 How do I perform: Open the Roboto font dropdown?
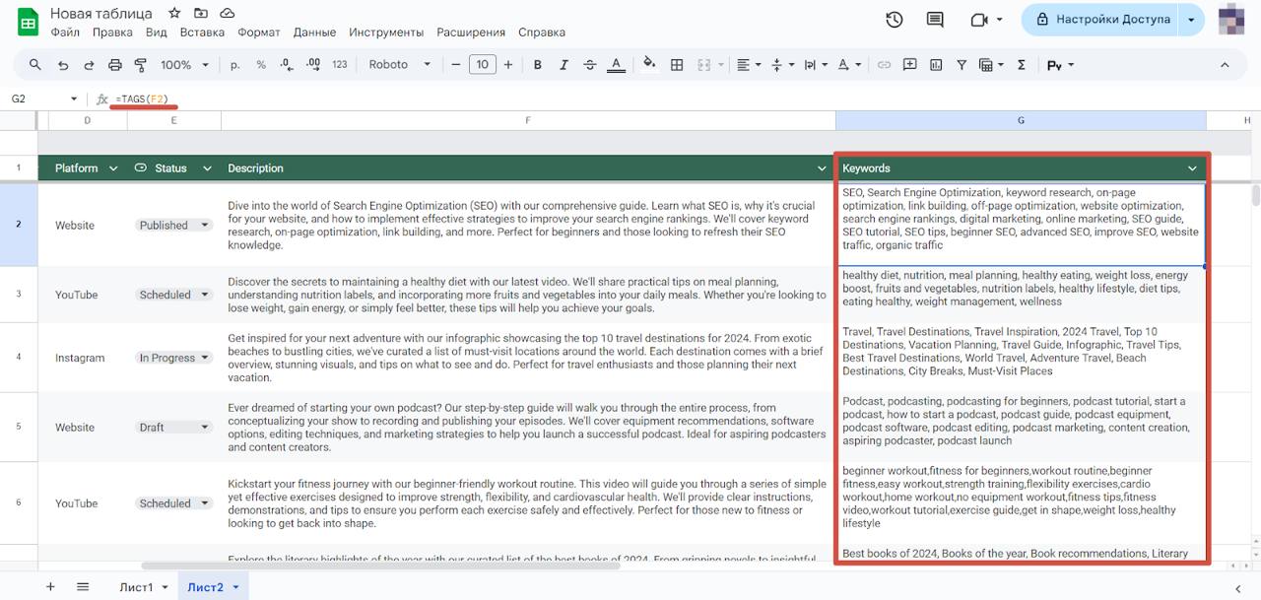(400, 65)
